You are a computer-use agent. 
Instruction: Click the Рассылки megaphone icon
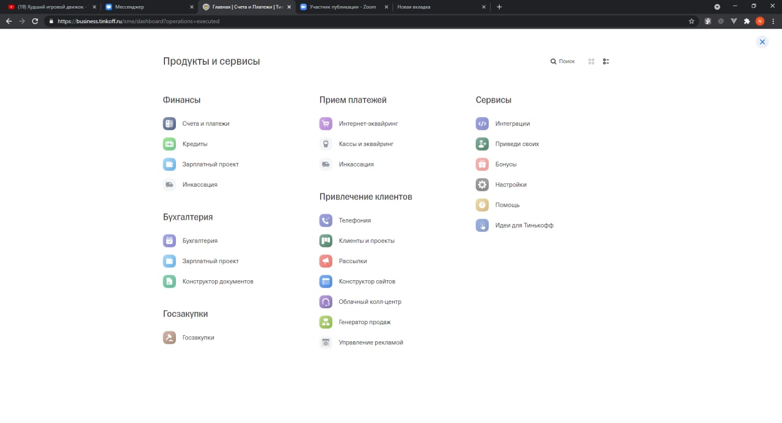pos(326,261)
